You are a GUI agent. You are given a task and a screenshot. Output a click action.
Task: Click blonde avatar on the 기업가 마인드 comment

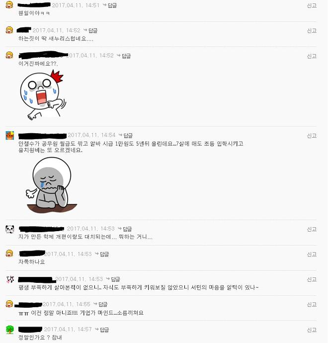click(x=9, y=304)
